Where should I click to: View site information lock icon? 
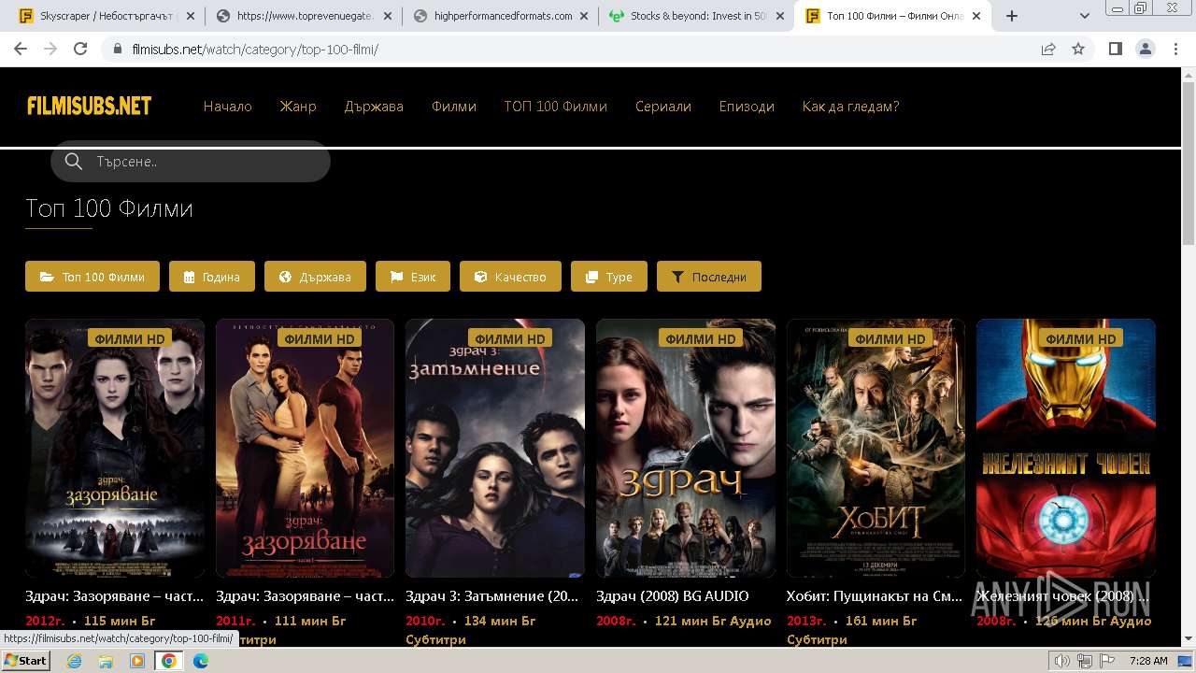pos(118,50)
